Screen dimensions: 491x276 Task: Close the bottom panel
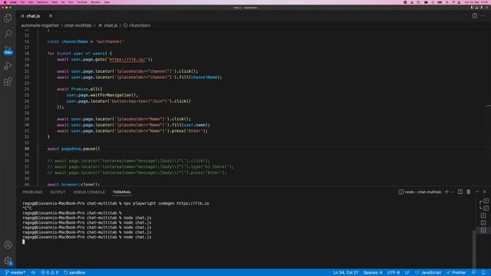(484, 192)
